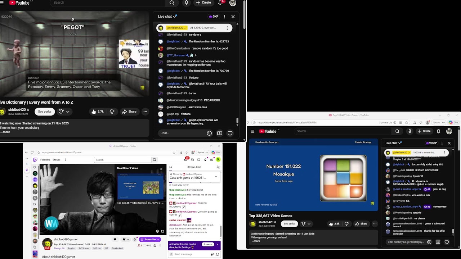Open Twitch player settings gear
Screen dimensions: 461x259
coord(157,231)
